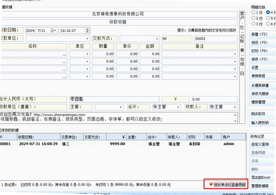This screenshot has width=276, height=195.
Task: Click the time spinner arrows next to 16:16:27
Action: 87,30
